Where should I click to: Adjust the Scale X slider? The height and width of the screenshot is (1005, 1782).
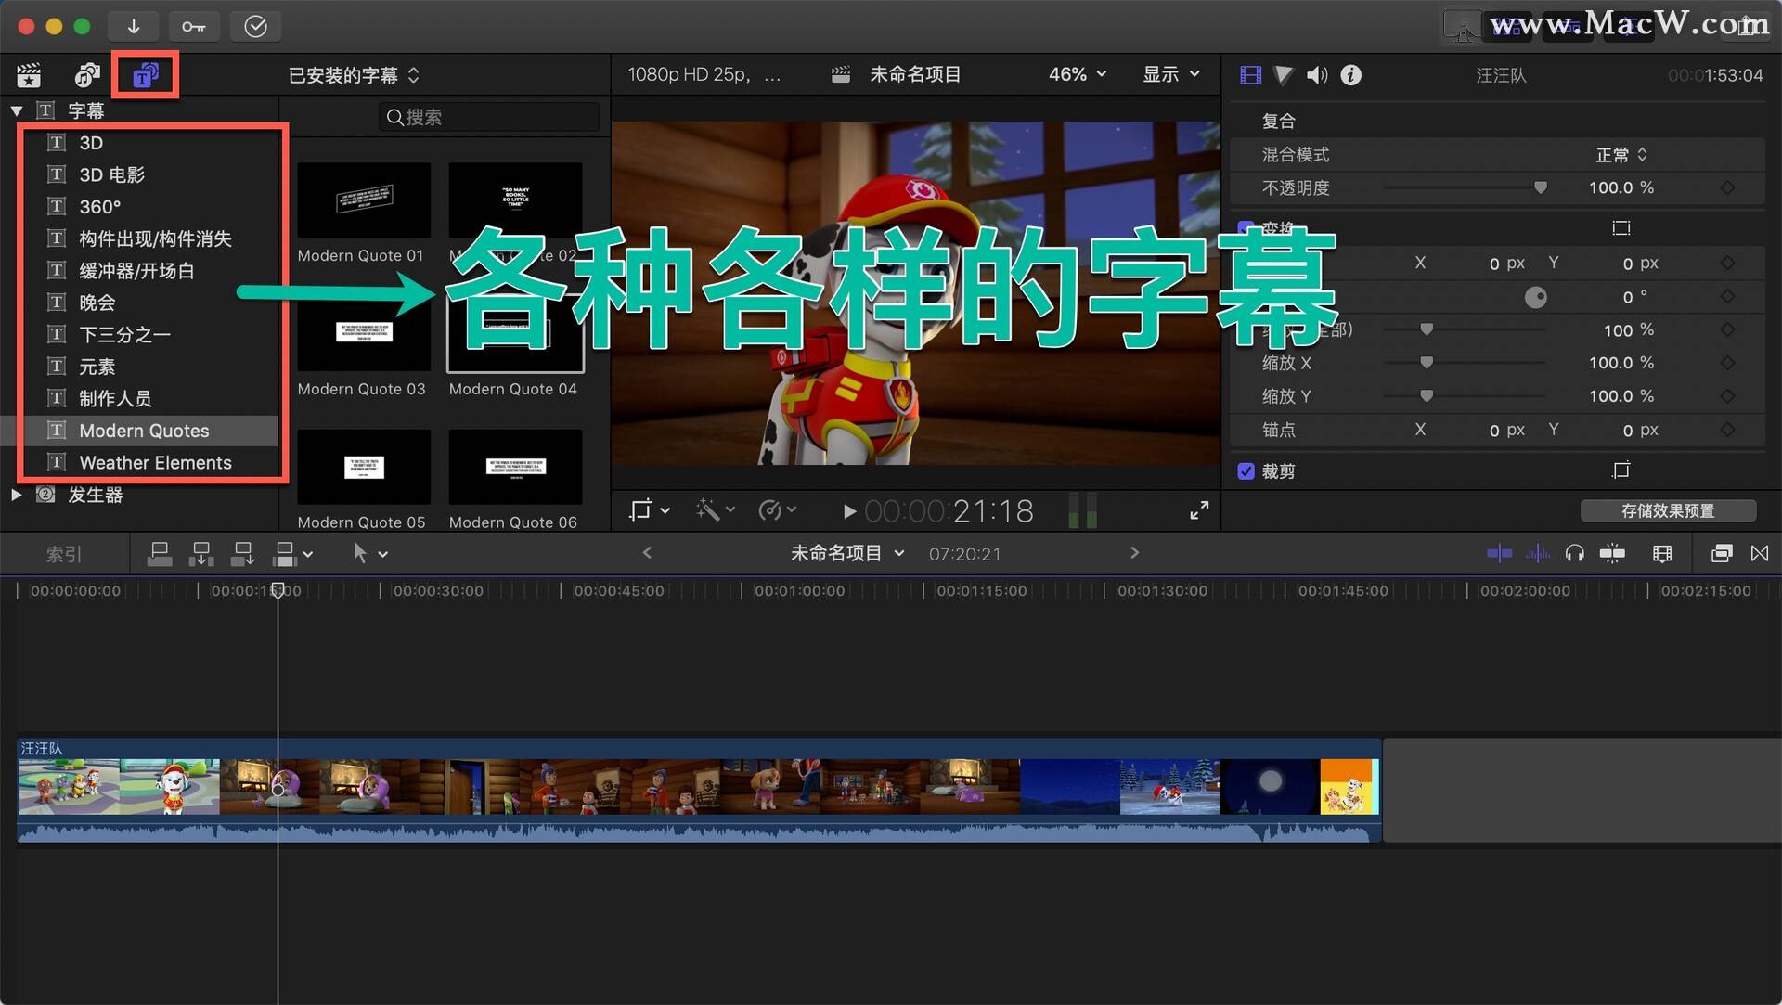[1427, 363]
